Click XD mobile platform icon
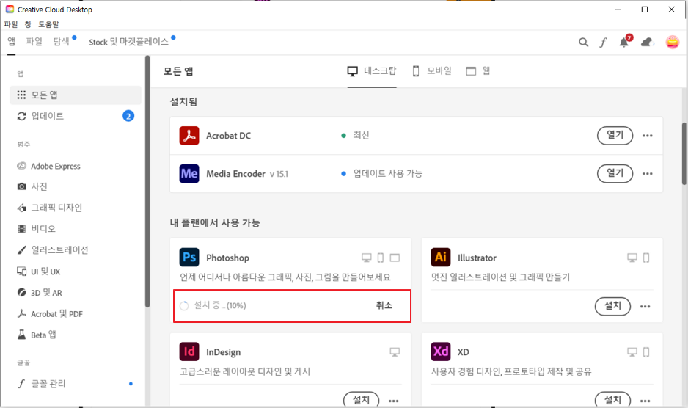Image resolution: width=688 pixels, height=408 pixels. click(646, 351)
